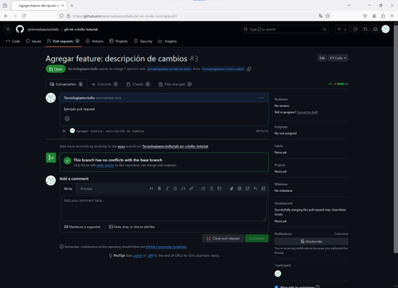This screenshot has width=398, height=288.
Task: Toggle Allow edits by maintainers checkbox
Action: coord(276,287)
